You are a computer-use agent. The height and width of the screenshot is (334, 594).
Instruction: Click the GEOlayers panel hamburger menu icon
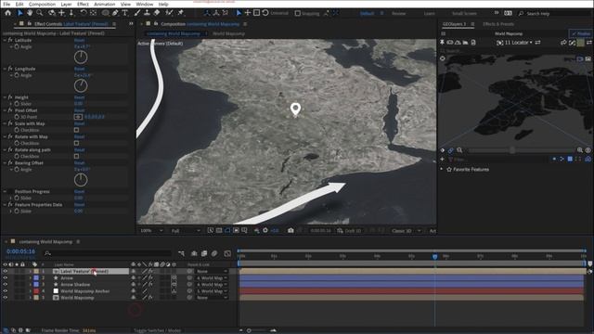point(444,33)
